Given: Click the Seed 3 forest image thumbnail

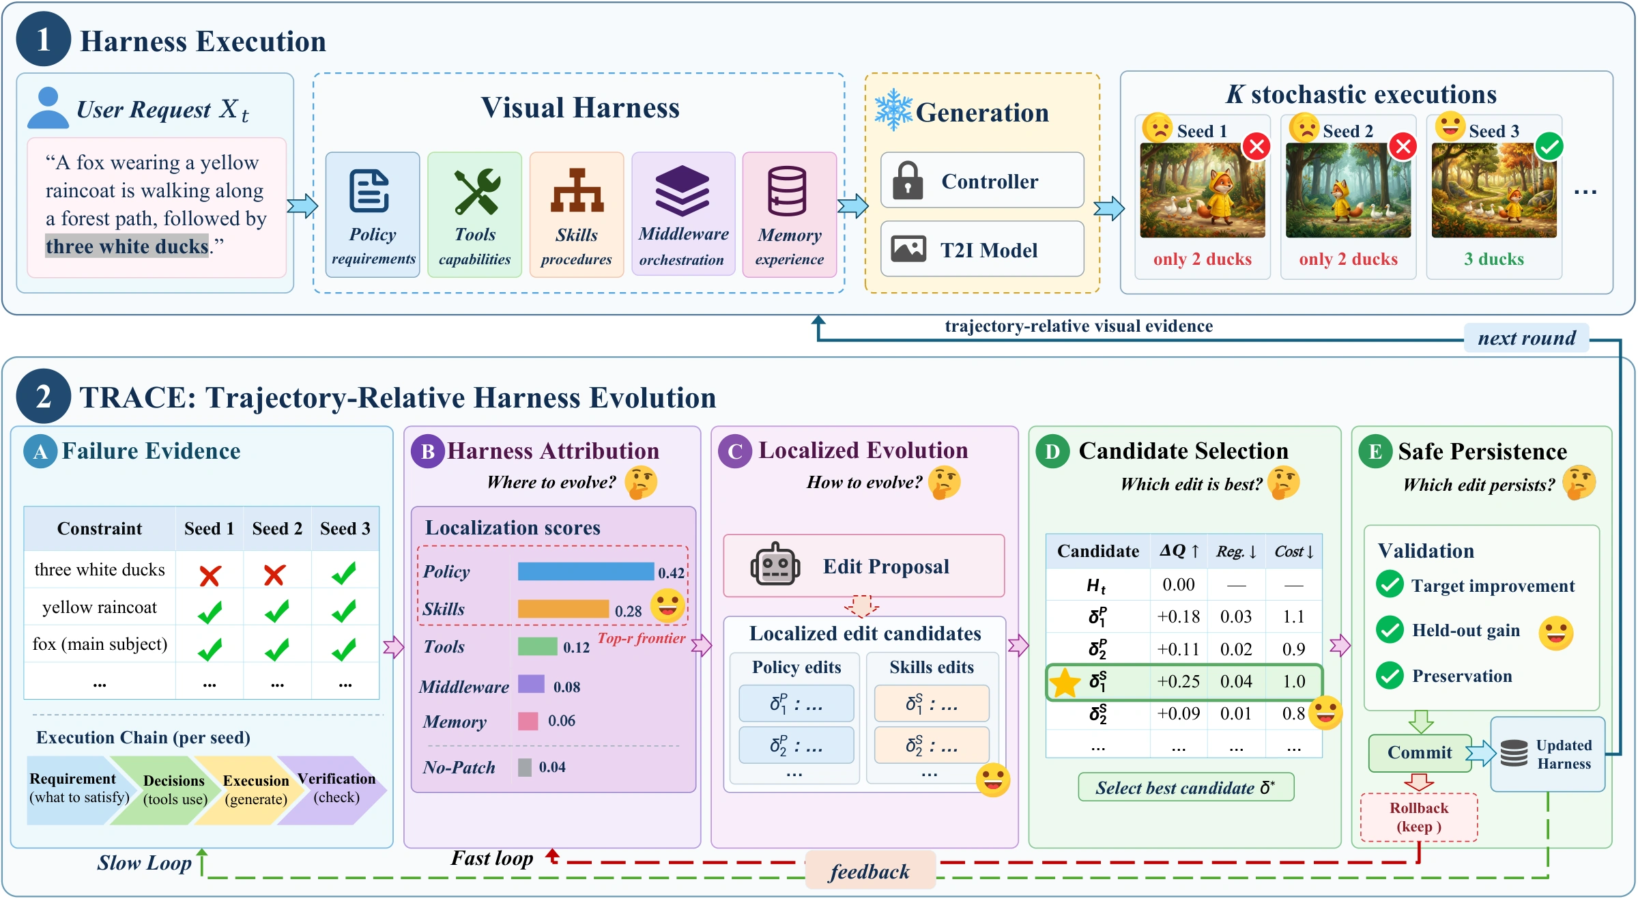Looking at the screenshot, I should point(1494,190).
